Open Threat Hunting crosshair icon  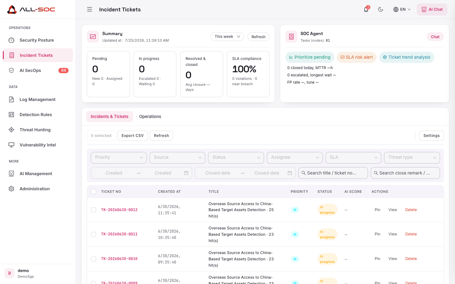[11, 130]
